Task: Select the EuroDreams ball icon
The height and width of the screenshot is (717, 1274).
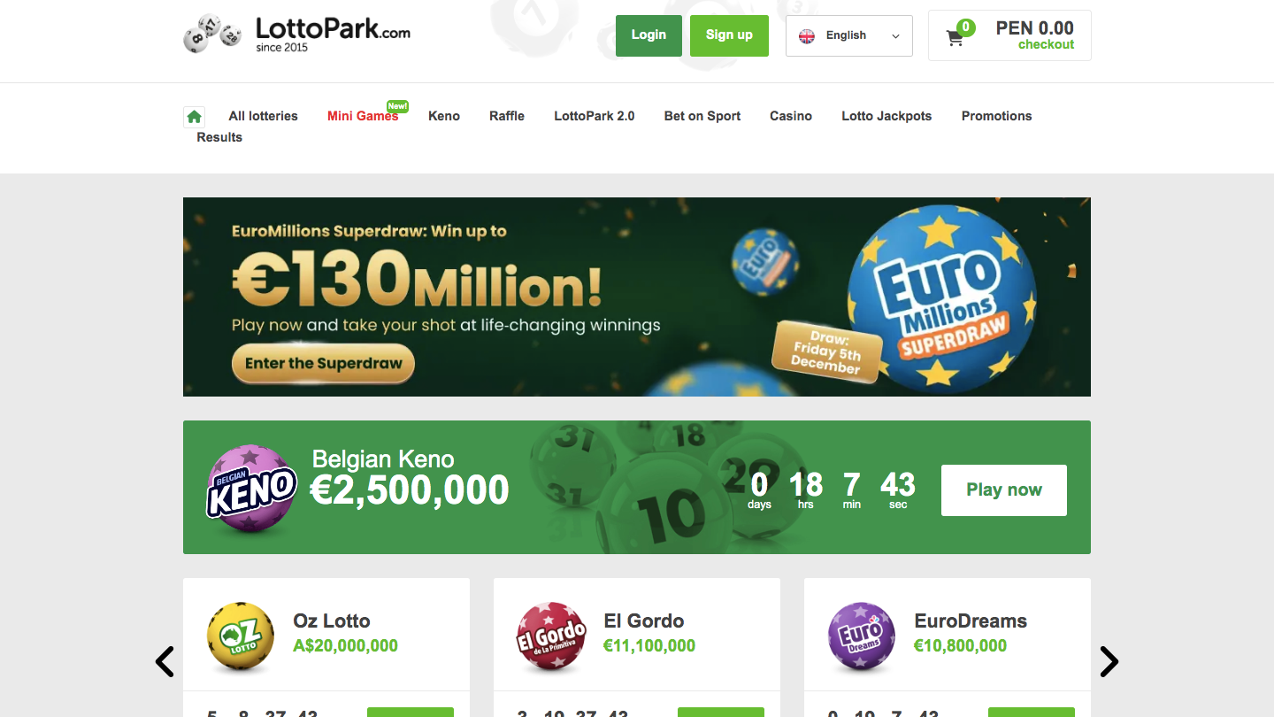Action: click(x=862, y=636)
